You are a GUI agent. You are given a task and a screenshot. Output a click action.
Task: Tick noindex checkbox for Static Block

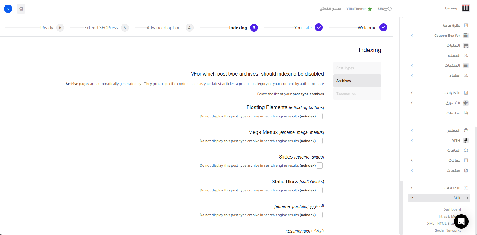(320, 190)
